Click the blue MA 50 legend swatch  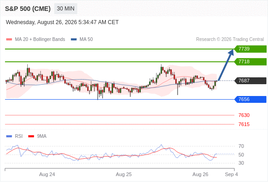coord(74,40)
